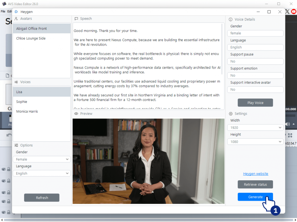The image size is (297, 222).
Task: Toggle the third timeline track lock icon
Action: click(9, 192)
